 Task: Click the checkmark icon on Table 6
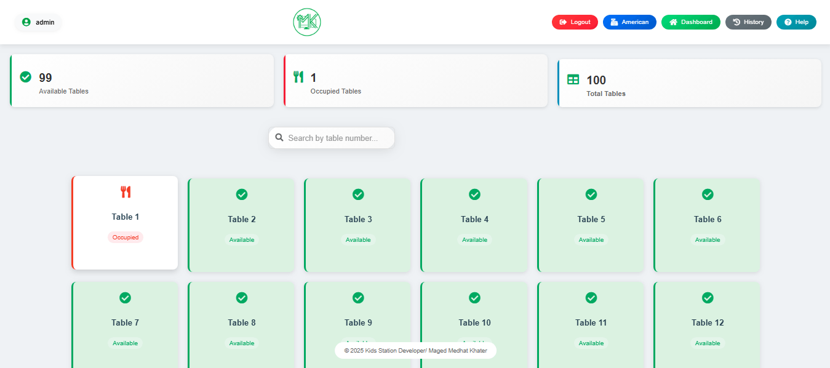[x=708, y=194]
